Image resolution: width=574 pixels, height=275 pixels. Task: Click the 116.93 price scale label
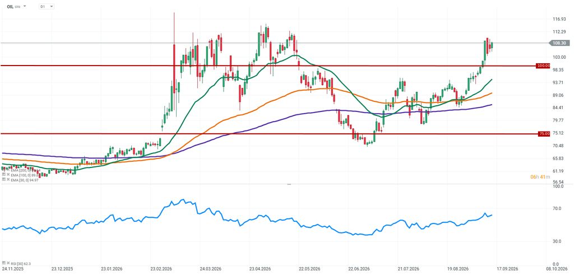coord(560,19)
